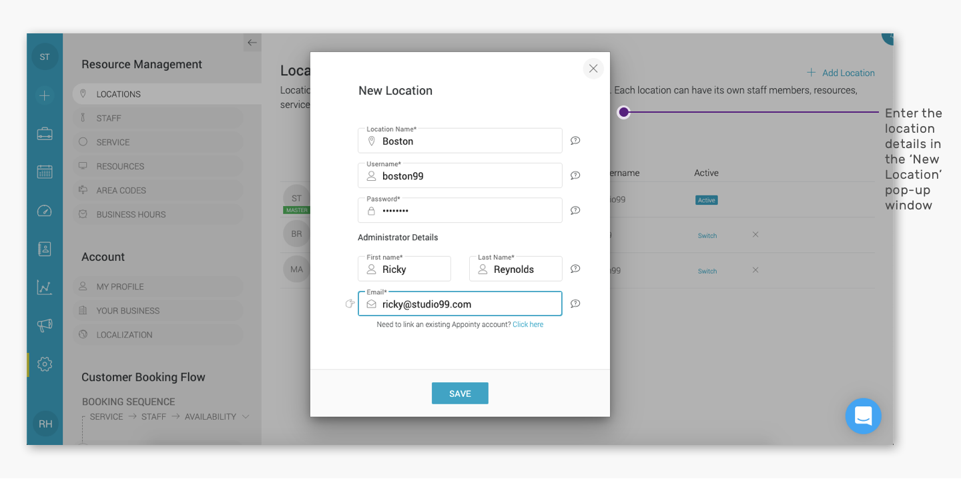Click the Add Location link
Screen dimensions: 961x479
[841, 73]
